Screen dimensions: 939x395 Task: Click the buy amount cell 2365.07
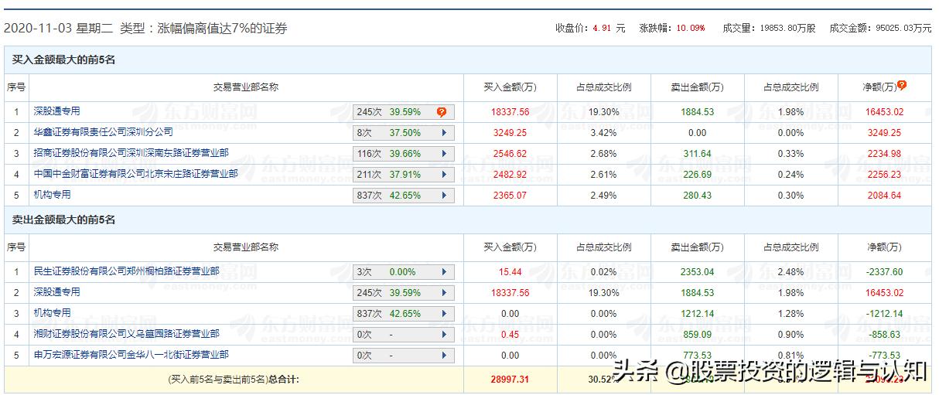point(510,196)
